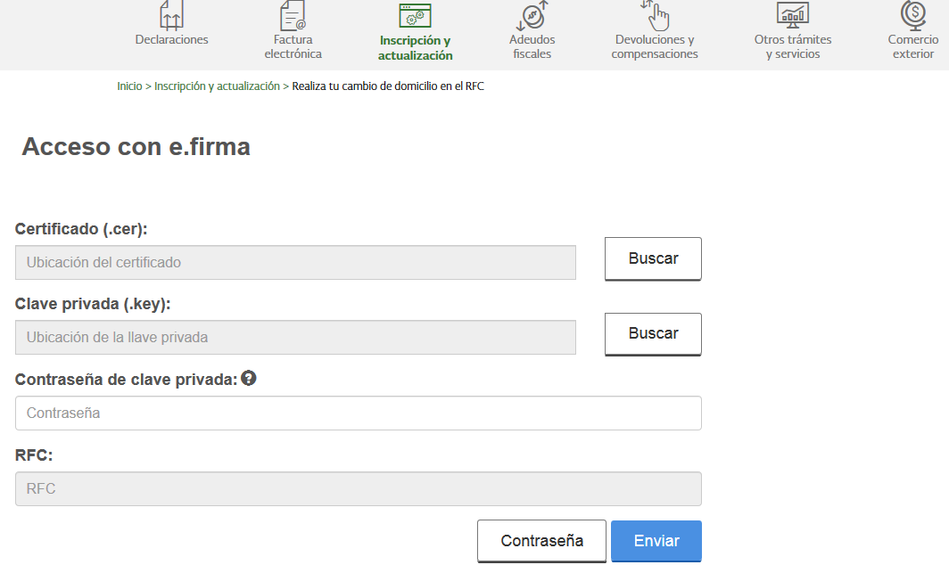Go to Inicio in the breadcrumb
Image resolution: width=949 pixels, height=565 pixels.
click(x=129, y=86)
